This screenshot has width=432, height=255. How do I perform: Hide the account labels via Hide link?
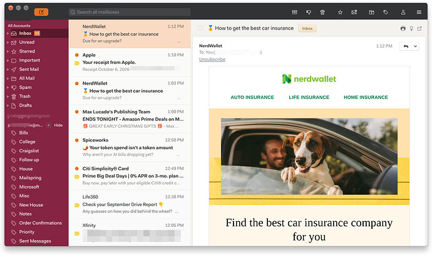click(x=58, y=125)
